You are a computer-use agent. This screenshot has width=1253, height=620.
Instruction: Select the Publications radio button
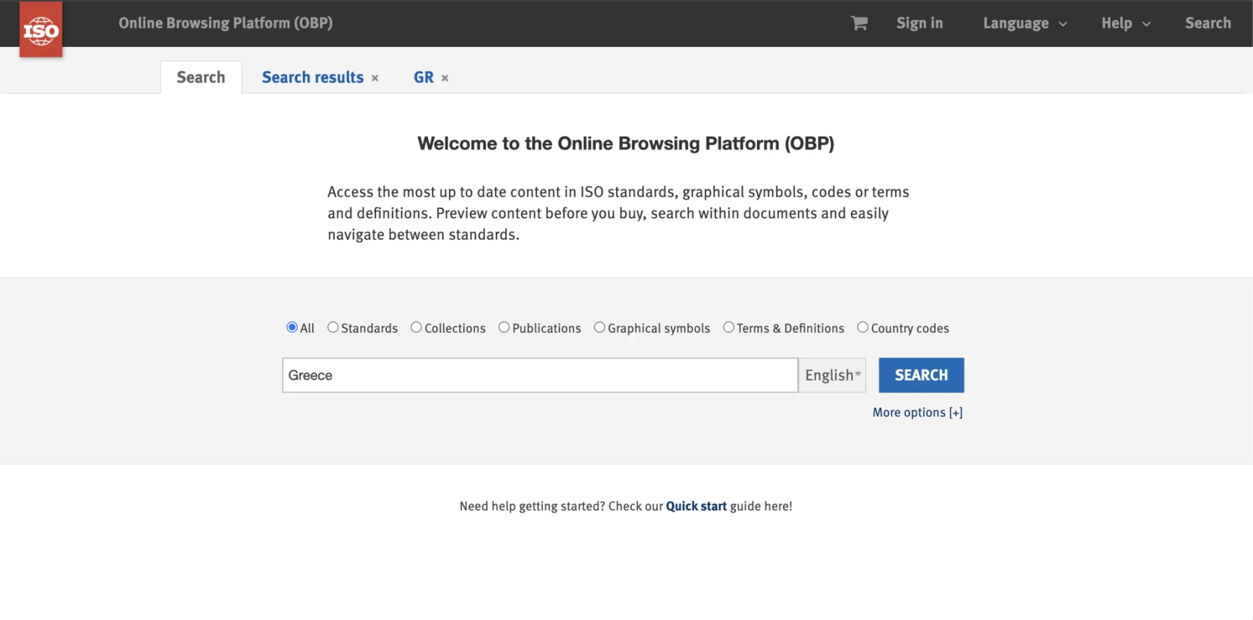click(504, 328)
